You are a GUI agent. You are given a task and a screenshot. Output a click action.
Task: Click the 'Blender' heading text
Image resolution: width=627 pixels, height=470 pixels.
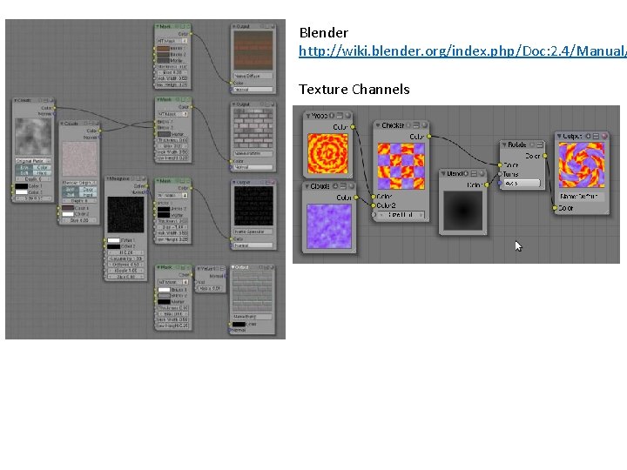point(324,32)
